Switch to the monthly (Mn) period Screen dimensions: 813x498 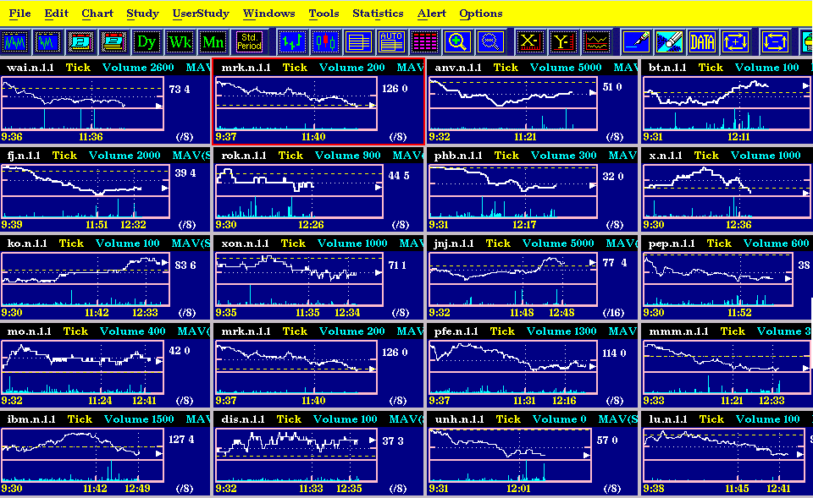point(213,42)
